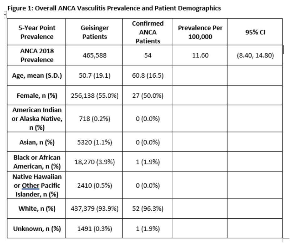Select the "Unknown, n (%)" row label
The image size is (290, 248).
(37, 229)
